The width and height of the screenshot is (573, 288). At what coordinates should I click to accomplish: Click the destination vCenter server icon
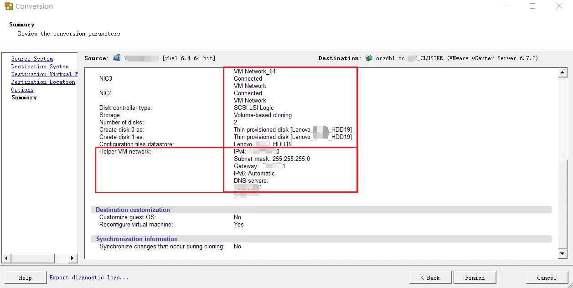click(369, 58)
